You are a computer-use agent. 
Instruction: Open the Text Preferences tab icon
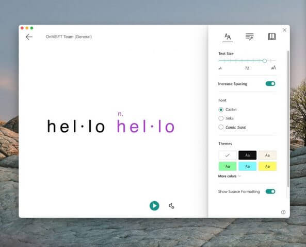(228, 37)
